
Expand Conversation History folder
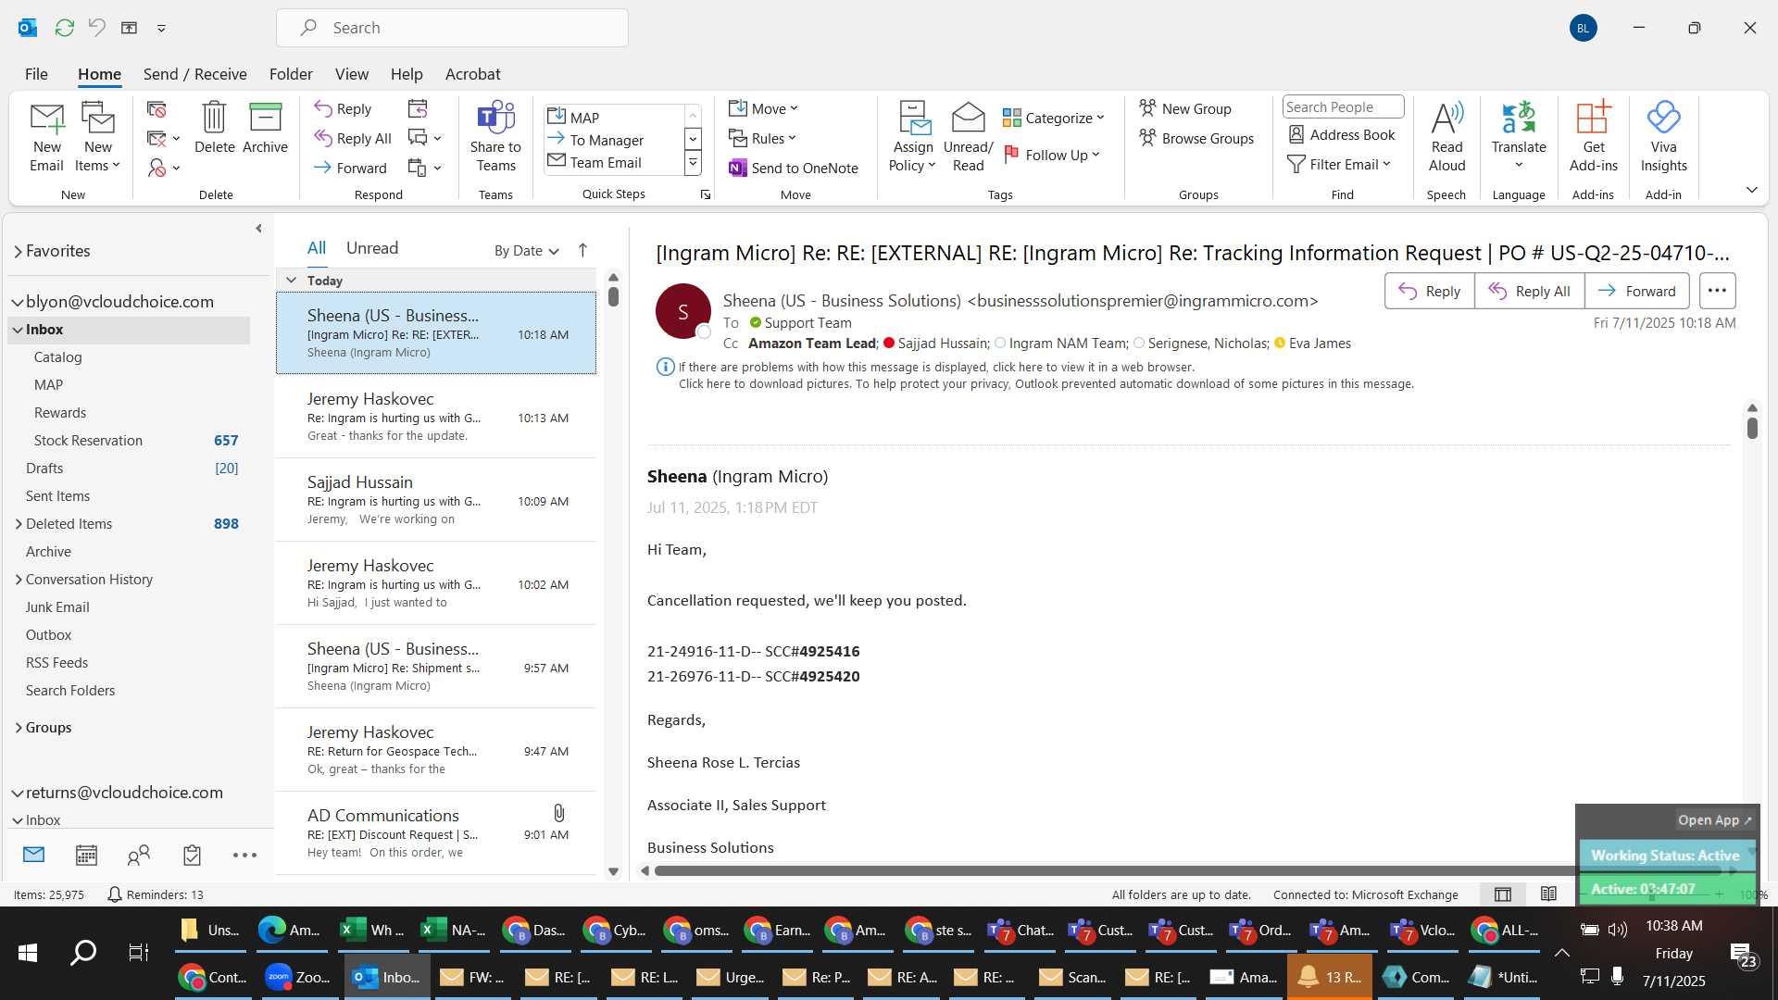18,580
